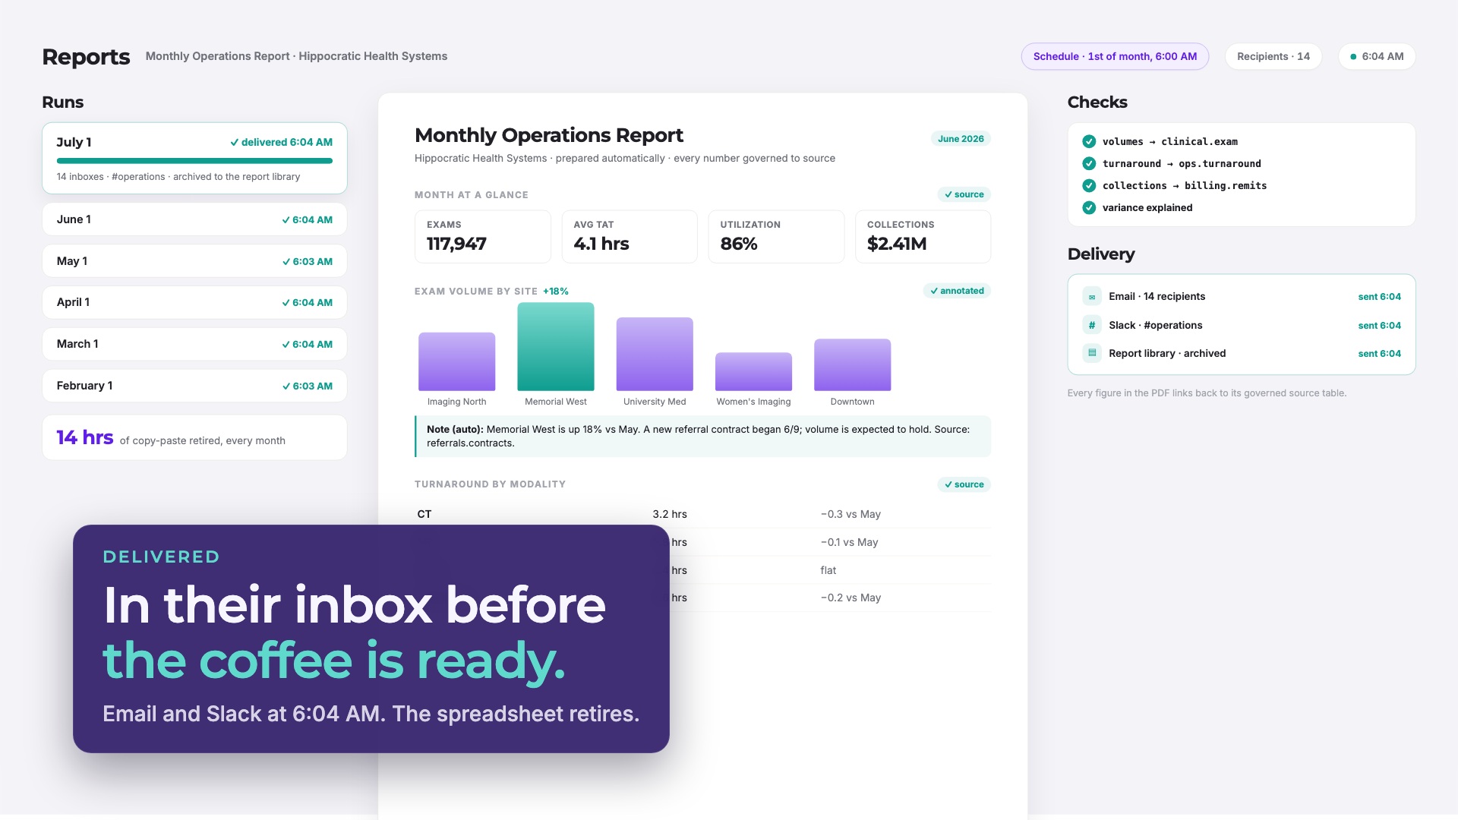Click the '−0.1 vs May' value
The image size is (1458, 820).
pyautogui.click(x=849, y=542)
